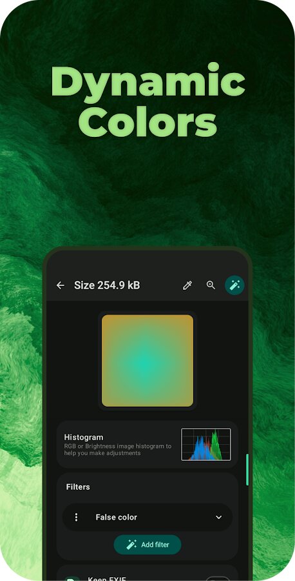The image size is (295, 581).
Task: Open the eyedropper color picker tool
Action: click(187, 285)
